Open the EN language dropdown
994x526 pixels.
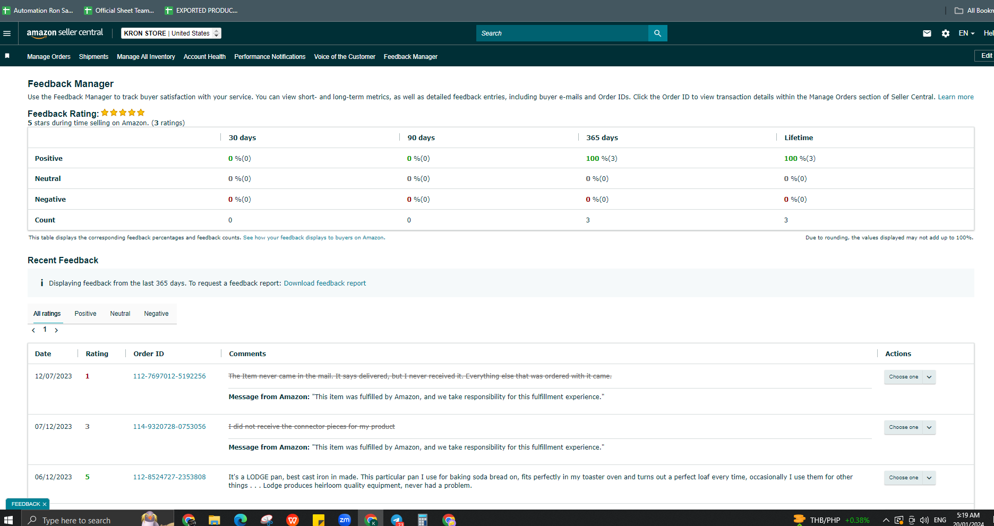click(966, 33)
